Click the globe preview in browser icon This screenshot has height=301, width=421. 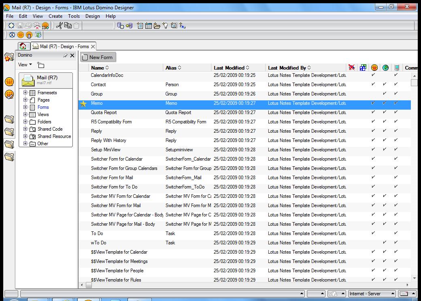click(38, 35)
